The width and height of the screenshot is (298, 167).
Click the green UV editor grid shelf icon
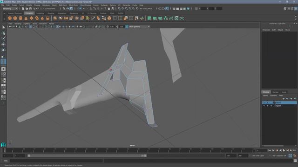[x=176, y=18]
